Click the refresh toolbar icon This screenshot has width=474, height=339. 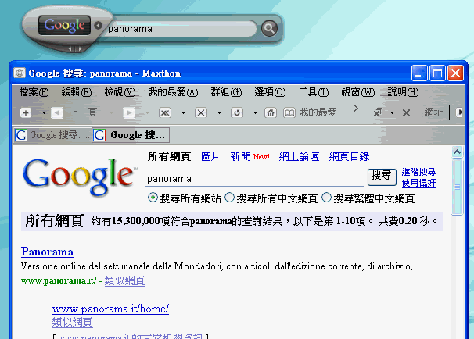[x=237, y=113]
